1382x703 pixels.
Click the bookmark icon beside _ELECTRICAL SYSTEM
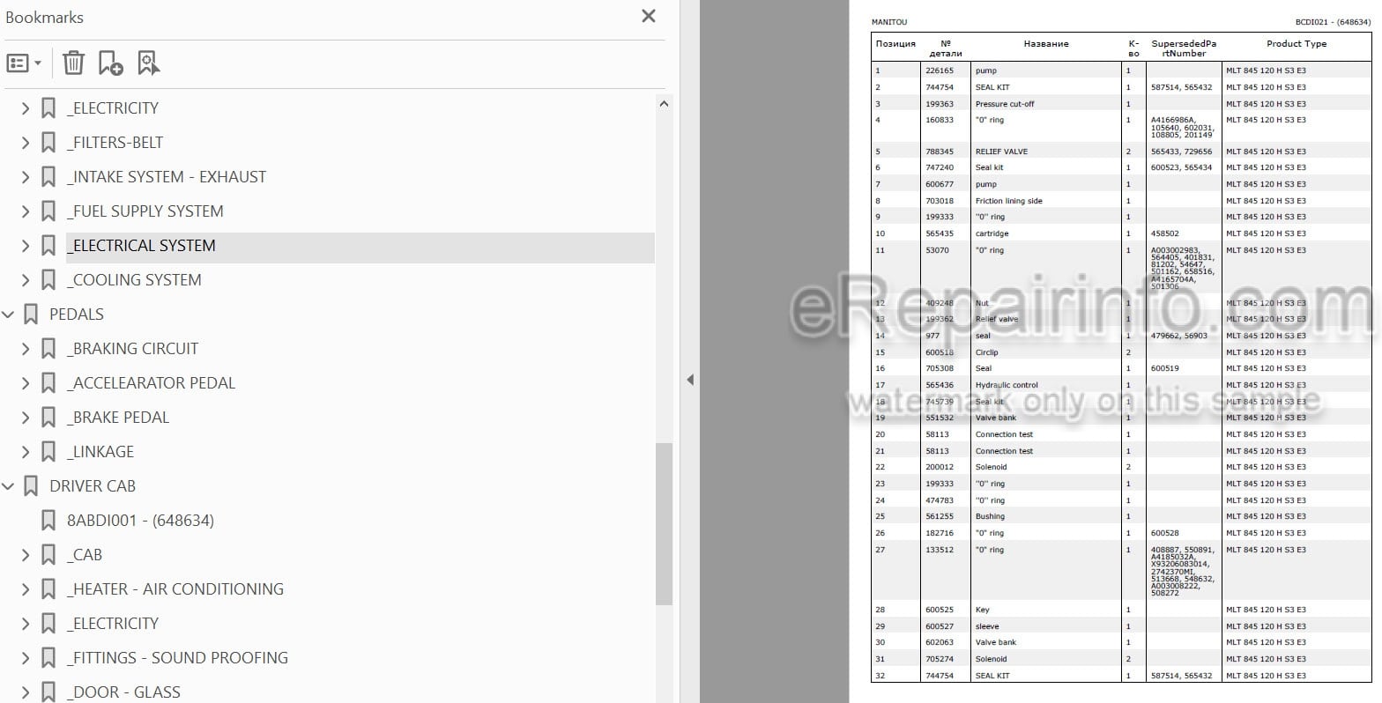48,246
